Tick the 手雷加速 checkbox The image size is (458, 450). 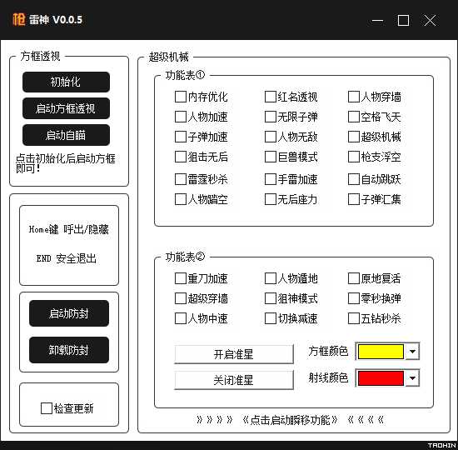click(x=270, y=179)
